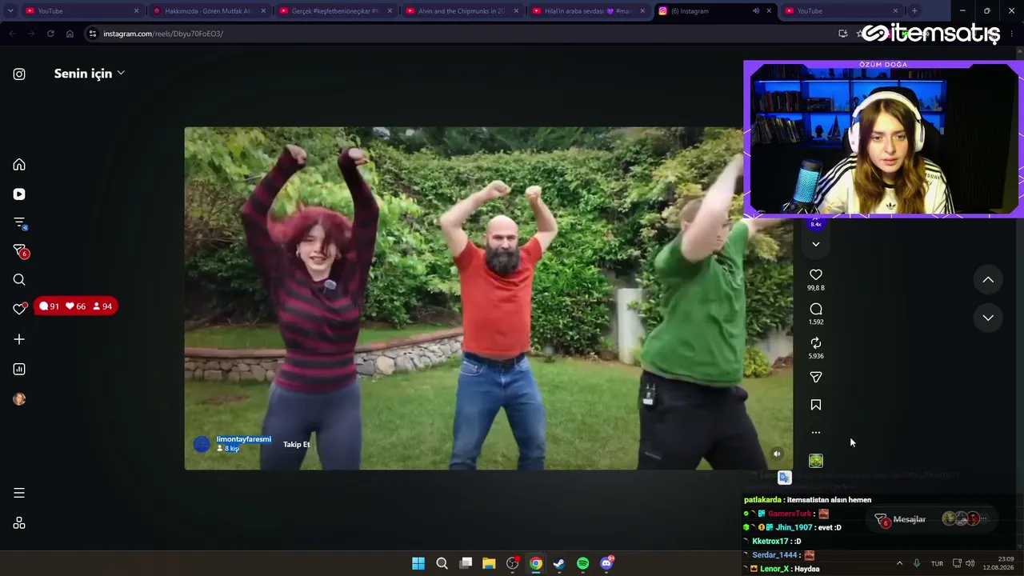Screen dimensions: 1024x576
Task: Open Discord from the taskbar
Action: click(606, 563)
